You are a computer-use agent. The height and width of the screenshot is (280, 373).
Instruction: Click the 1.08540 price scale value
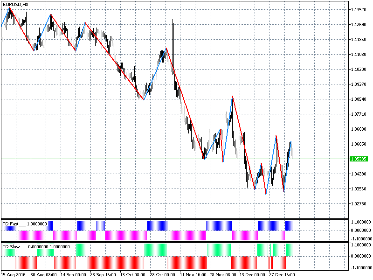coord(359,99)
